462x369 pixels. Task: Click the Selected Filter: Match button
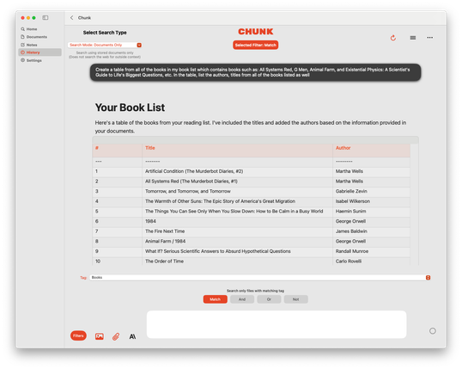click(x=255, y=45)
